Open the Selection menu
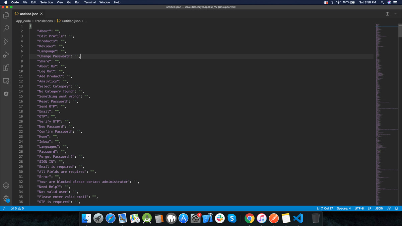The image size is (402, 226). pos(46,2)
